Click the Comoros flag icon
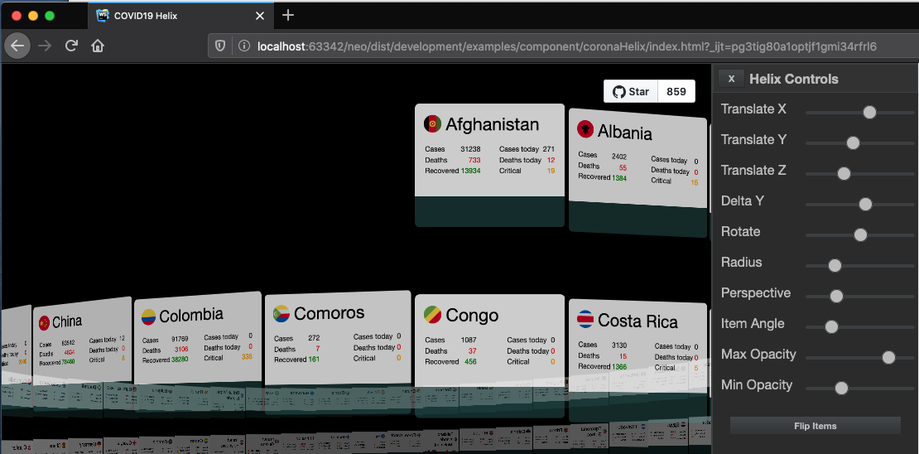The width and height of the screenshot is (919, 454). 281,313
